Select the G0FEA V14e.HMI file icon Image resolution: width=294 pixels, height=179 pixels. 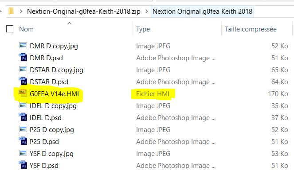point(23,93)
